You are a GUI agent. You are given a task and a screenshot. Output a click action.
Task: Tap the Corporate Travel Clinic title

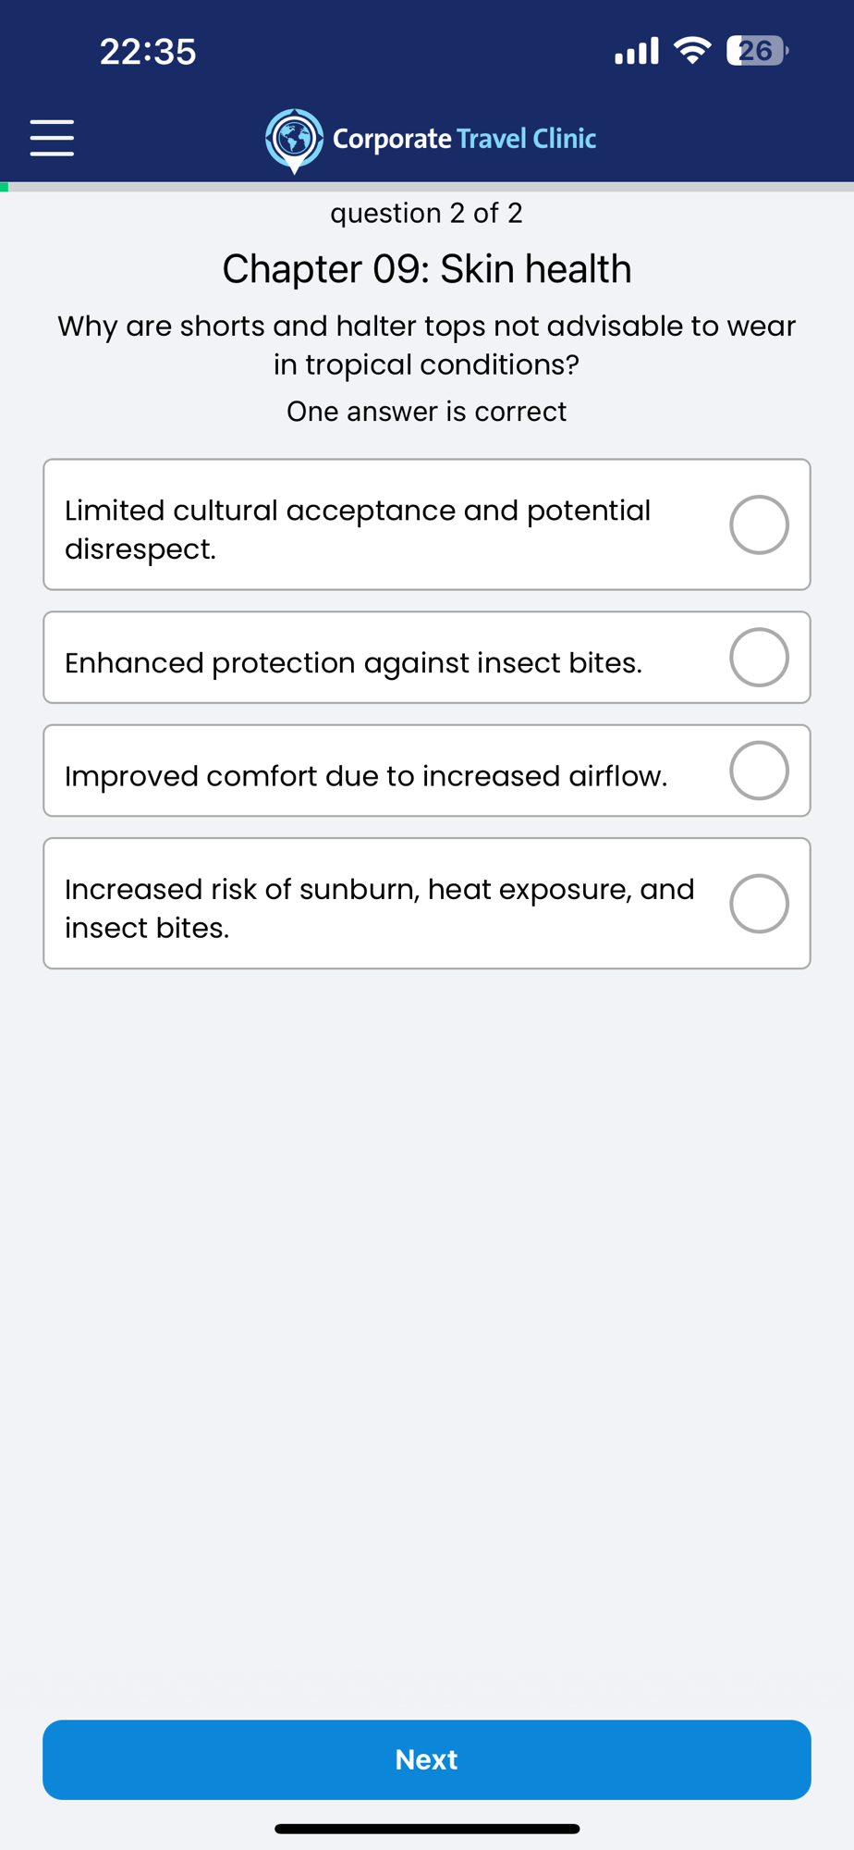click(x=464, y=139)
